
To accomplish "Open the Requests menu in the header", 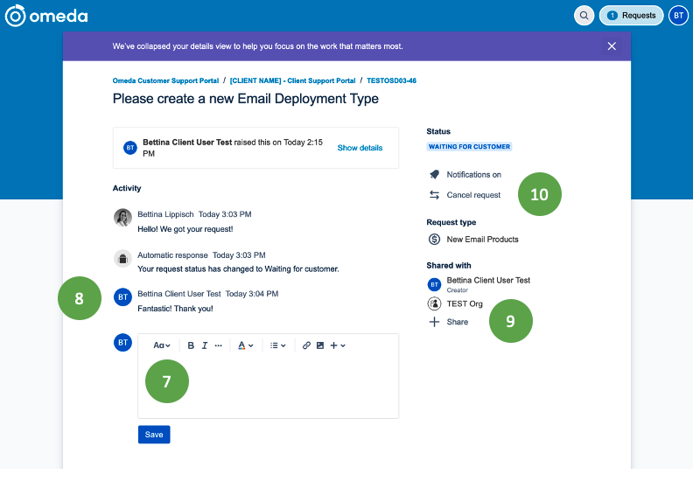I will click(x=631, y=15).
